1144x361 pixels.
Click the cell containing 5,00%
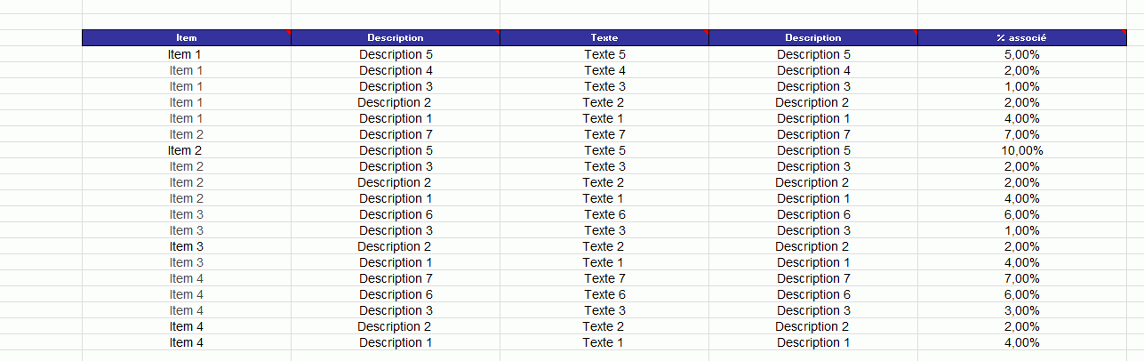pyautogui.click(x=1021, y=54)
